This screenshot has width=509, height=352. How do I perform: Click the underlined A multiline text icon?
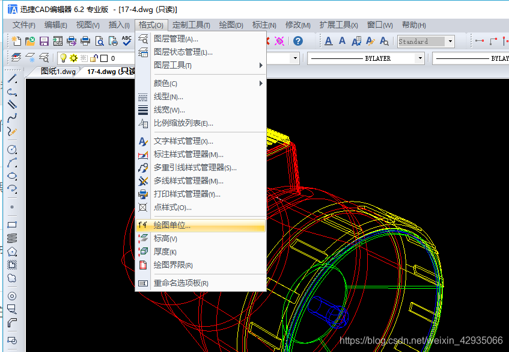pos(329,41)
